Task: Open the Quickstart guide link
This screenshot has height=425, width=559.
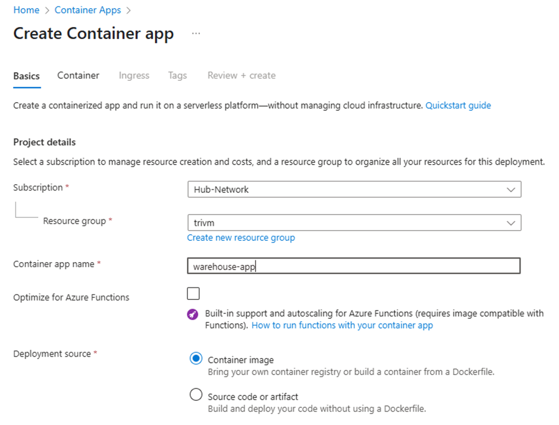Action: click(458, 106)
